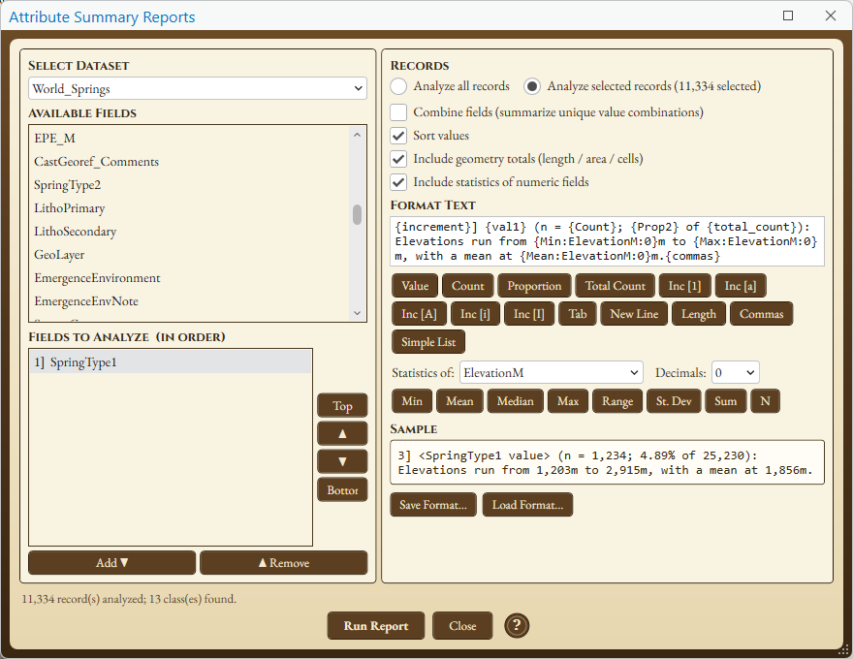This screenshot has height=659, width=853.
Task: Insert Count token
Action: click(x=468, y=286)
